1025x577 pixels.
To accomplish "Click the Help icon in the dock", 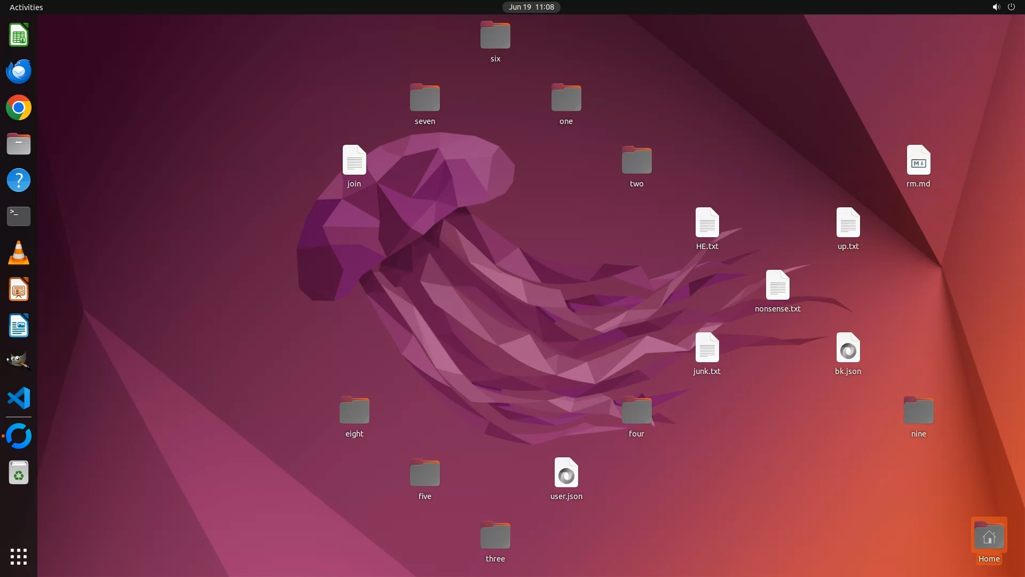I will tap(19, 180).
